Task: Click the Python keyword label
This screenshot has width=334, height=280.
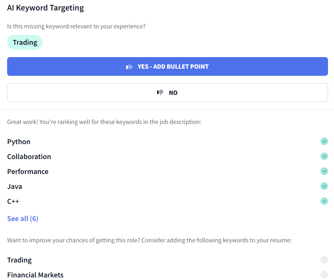Action: tap(19, 141)
